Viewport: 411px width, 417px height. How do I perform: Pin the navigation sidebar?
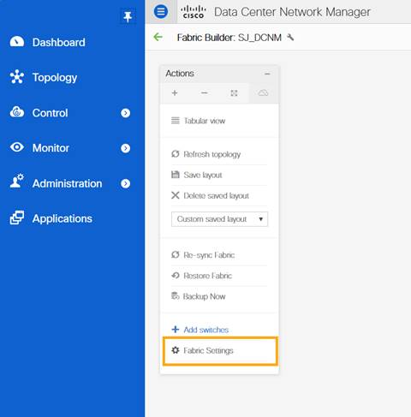128,17
